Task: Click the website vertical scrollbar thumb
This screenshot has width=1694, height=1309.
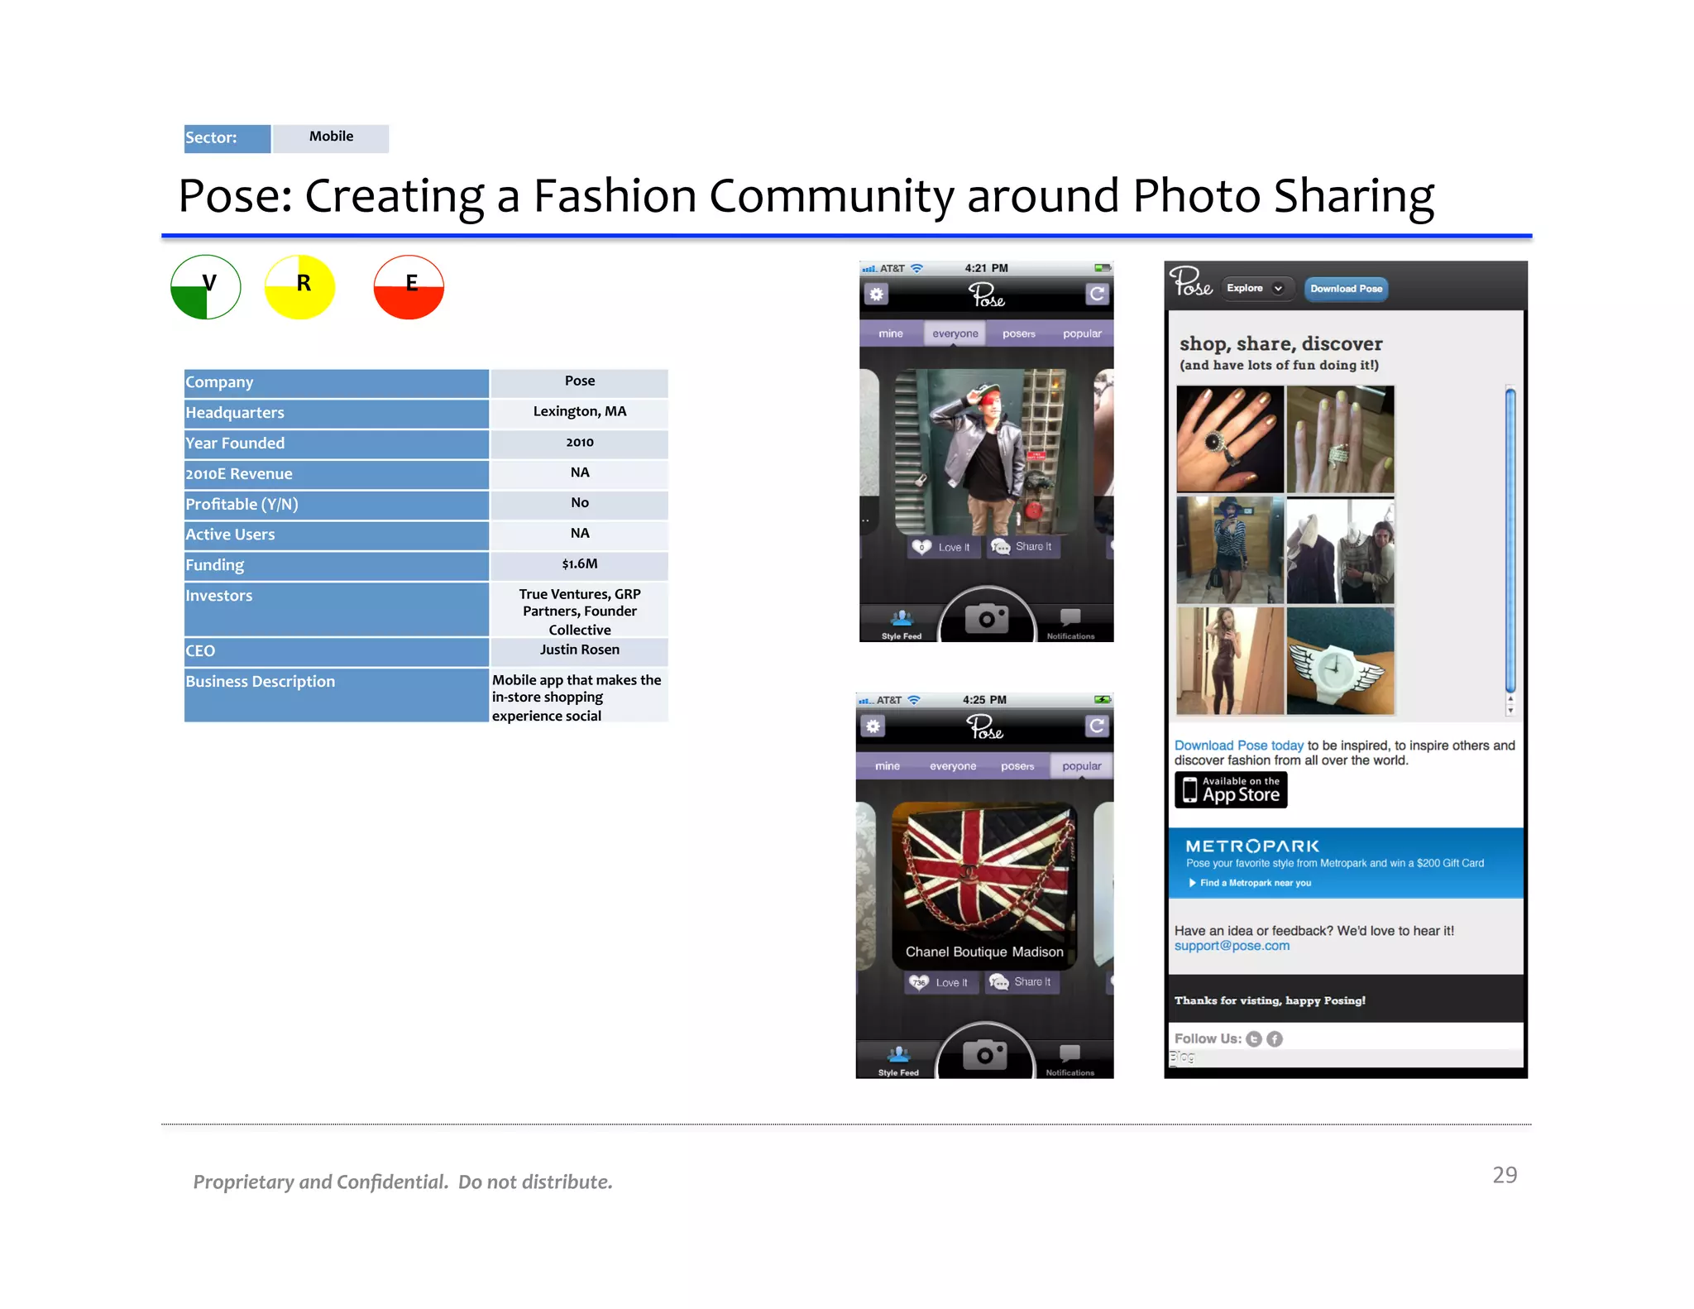Action: [1510, 540]
